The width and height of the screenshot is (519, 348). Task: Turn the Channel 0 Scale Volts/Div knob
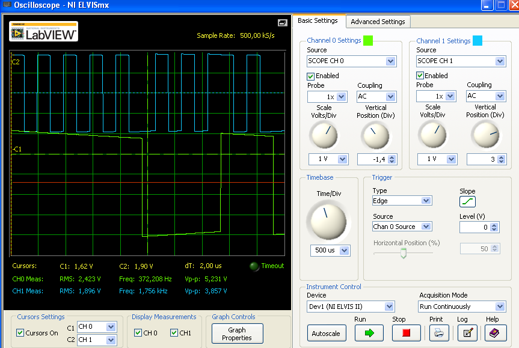coord(324,136)
